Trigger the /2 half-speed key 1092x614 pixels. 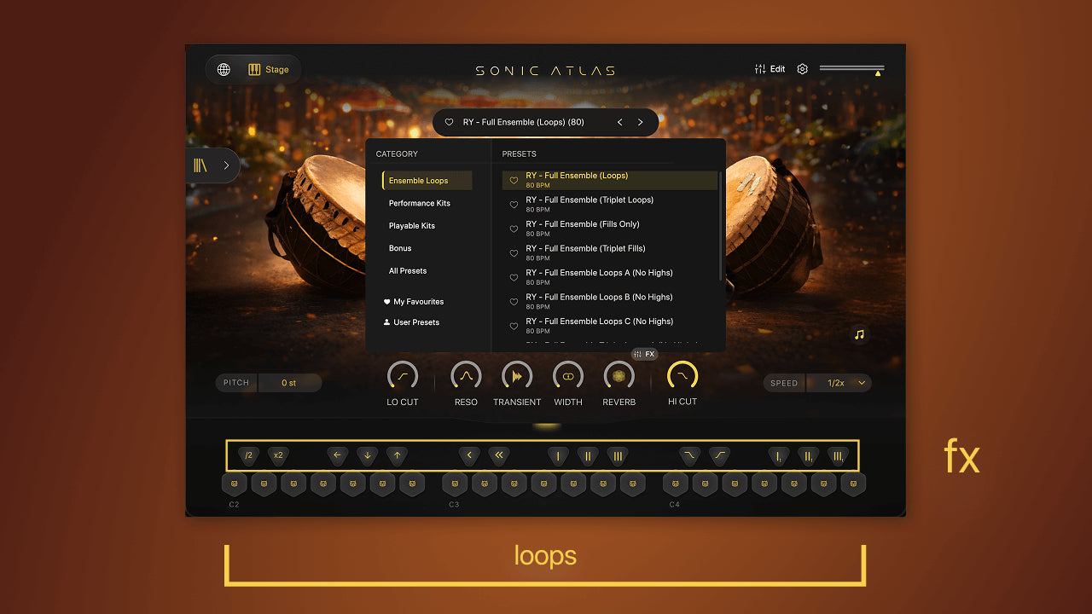coord(249,455)
